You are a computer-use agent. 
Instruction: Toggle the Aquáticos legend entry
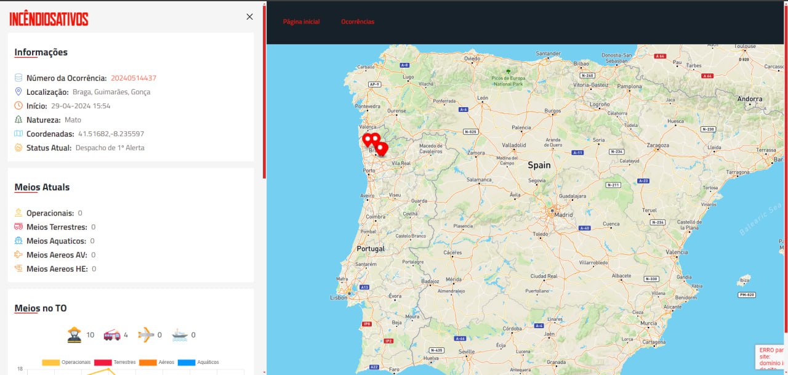click(x=207, y=362)
